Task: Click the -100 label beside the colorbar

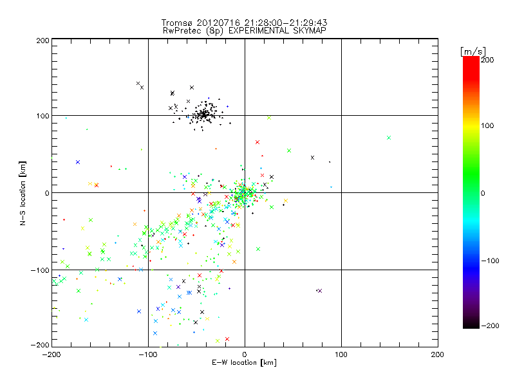Action: (x=490, y=261)
